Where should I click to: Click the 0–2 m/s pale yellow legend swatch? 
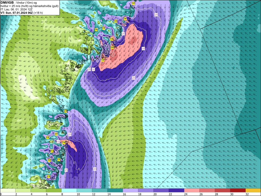(8, 190)
